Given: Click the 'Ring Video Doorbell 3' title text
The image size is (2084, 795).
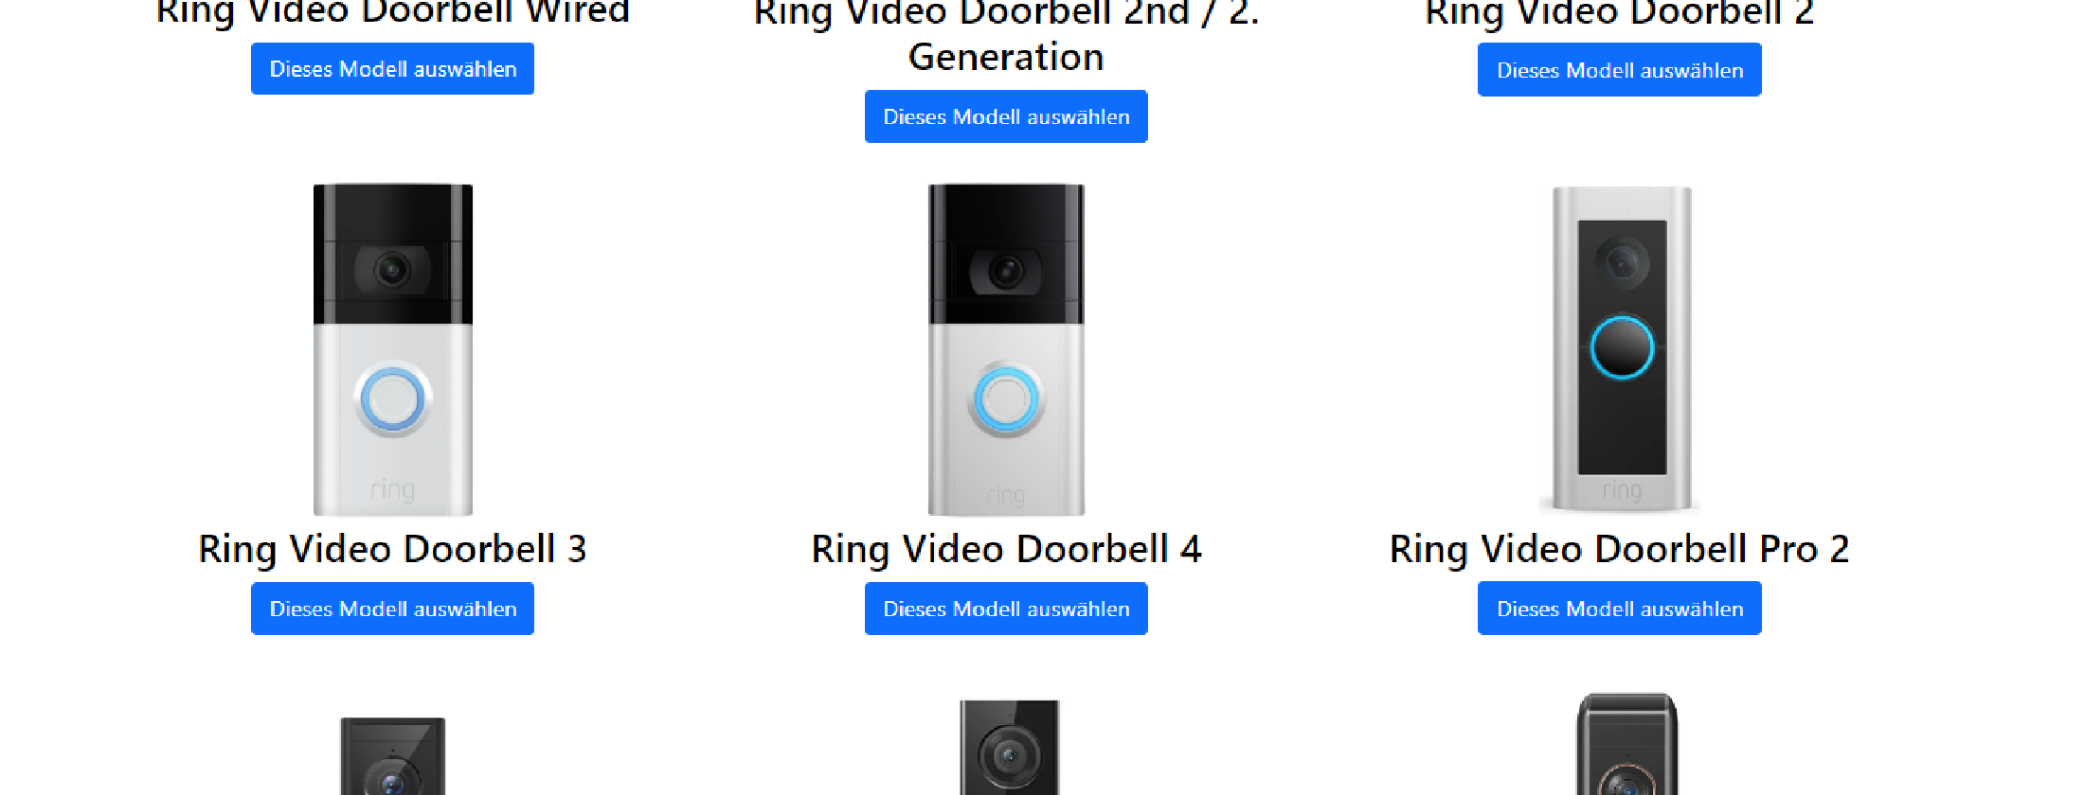Looking at the screenshot, I should 392,549.
